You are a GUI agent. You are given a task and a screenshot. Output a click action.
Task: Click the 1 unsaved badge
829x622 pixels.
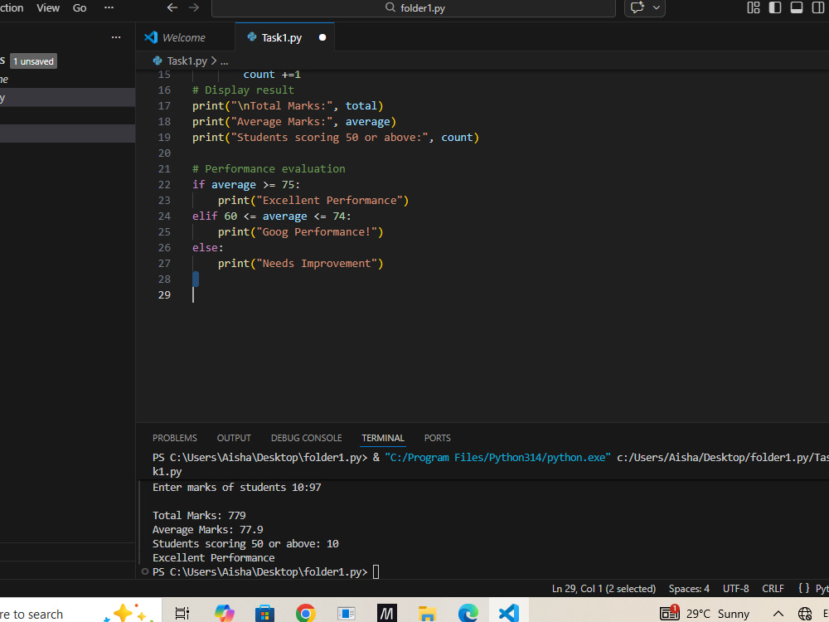(33, 61)
